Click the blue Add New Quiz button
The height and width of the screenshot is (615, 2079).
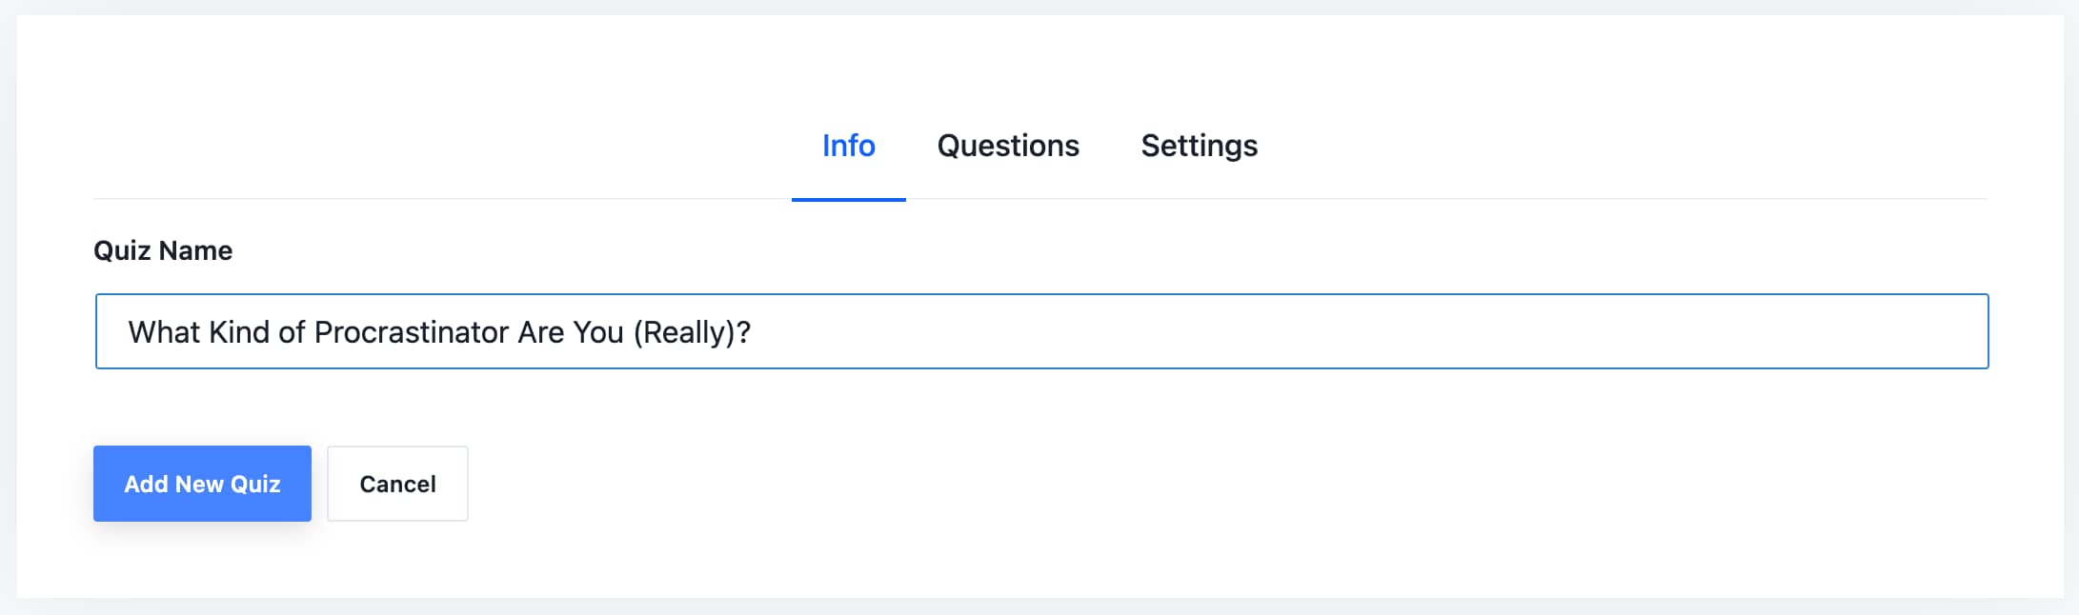(202, 484)
